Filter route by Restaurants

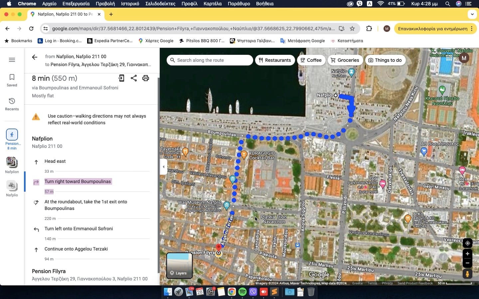(275, 60)
